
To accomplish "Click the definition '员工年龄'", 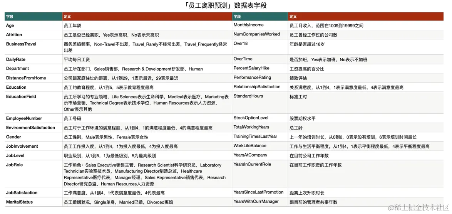I will tap(73, 25).
